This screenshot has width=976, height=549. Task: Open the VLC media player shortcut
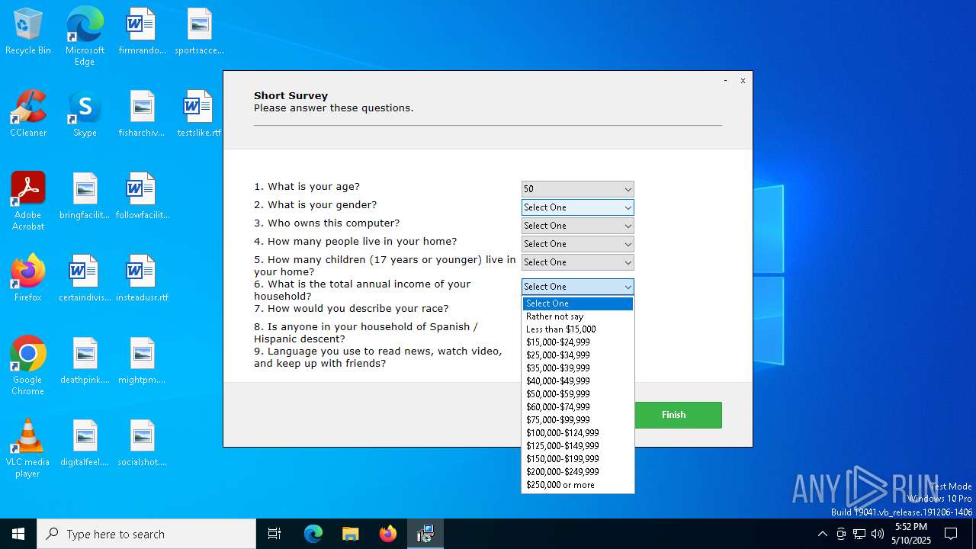[x=28, y=448]
